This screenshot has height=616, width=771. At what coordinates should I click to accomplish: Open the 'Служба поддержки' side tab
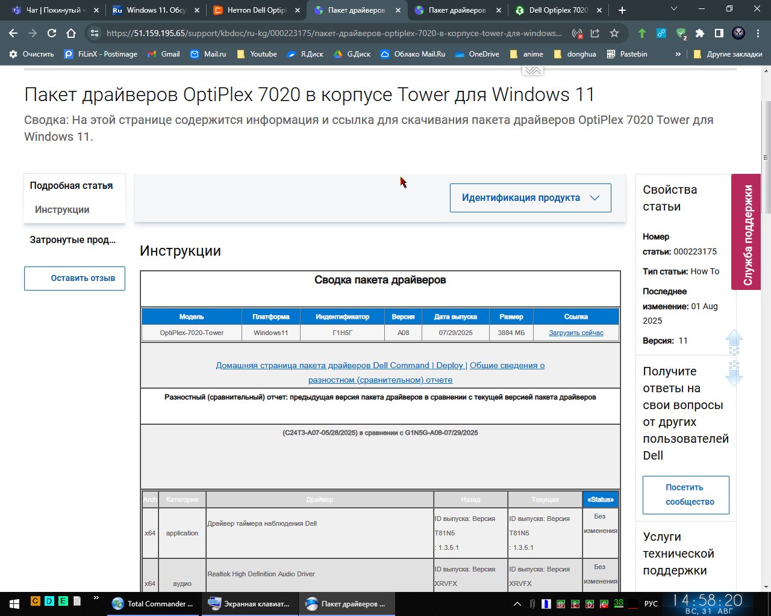coord(746,232)
